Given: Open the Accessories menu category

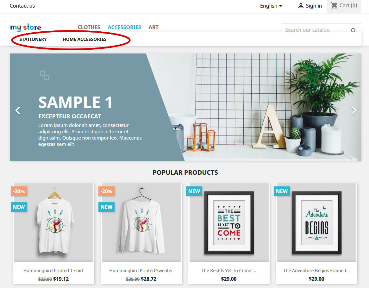Looking at the screenshot, I should click(x=124, y=27).
